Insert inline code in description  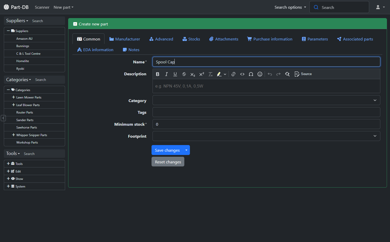(x=242, y=74)
